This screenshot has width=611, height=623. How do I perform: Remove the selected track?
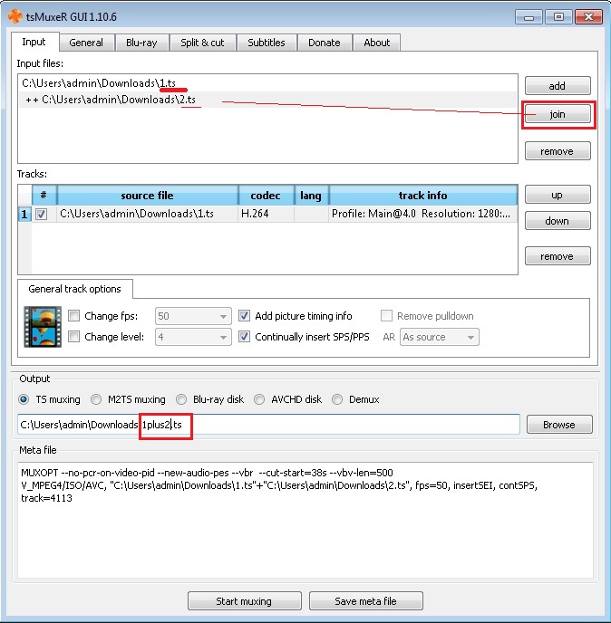[x=558, y=256]
